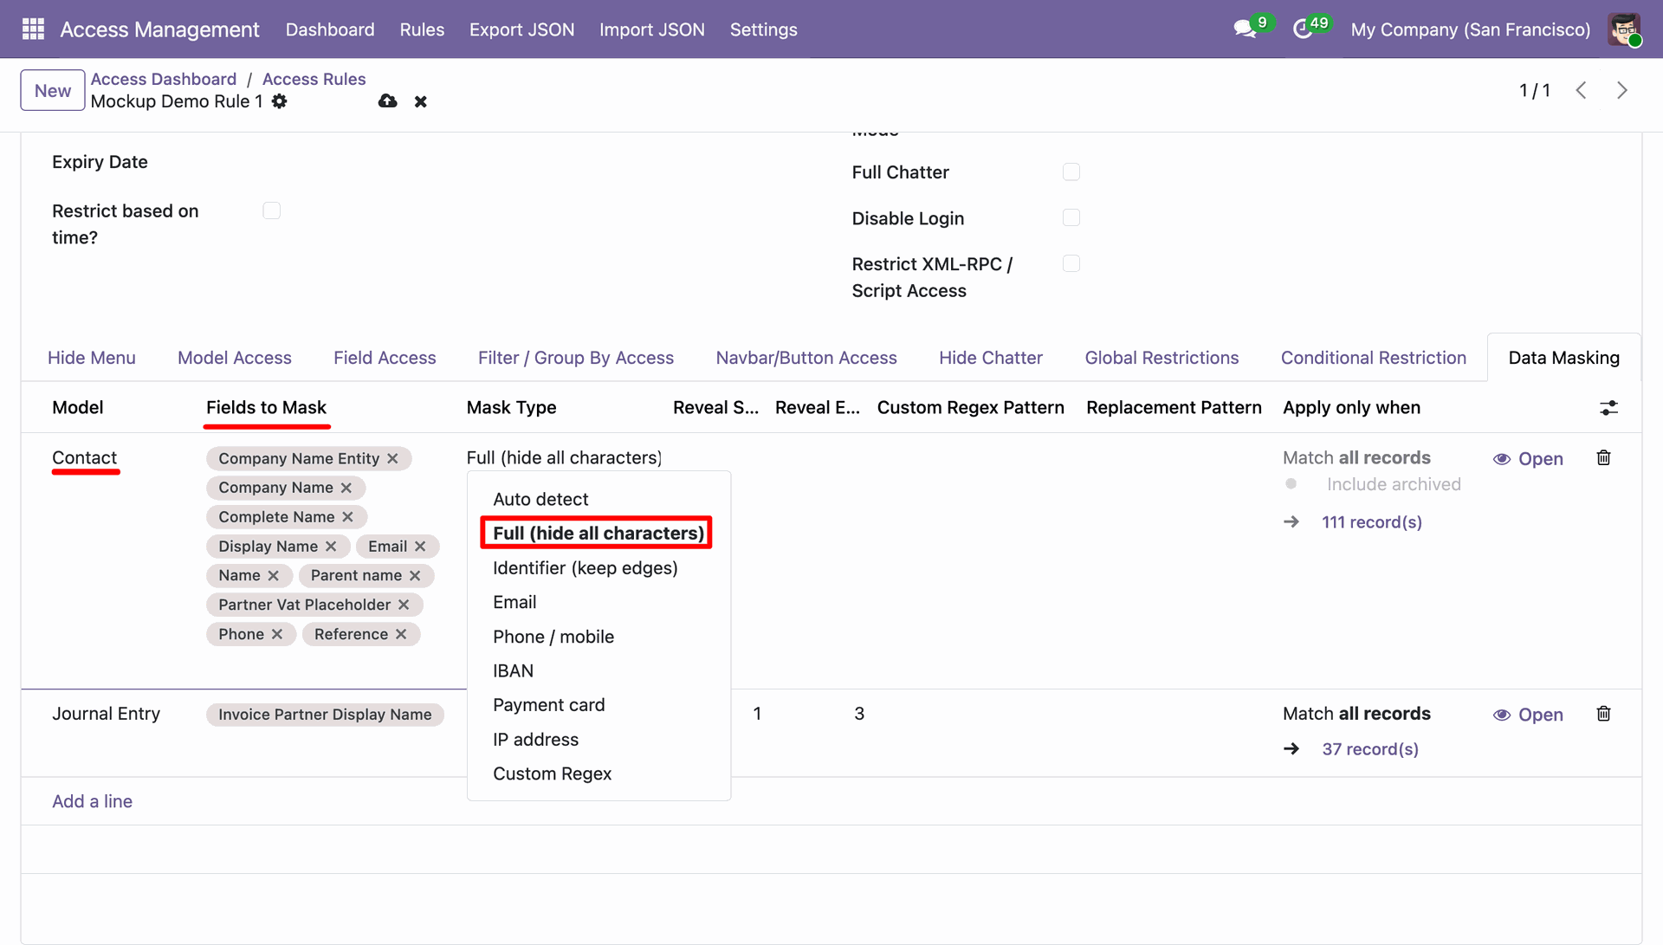This screenshot has width=1663, height=945.
Task: Remove the Company Name Entity tag
Action: click(392, 458)
